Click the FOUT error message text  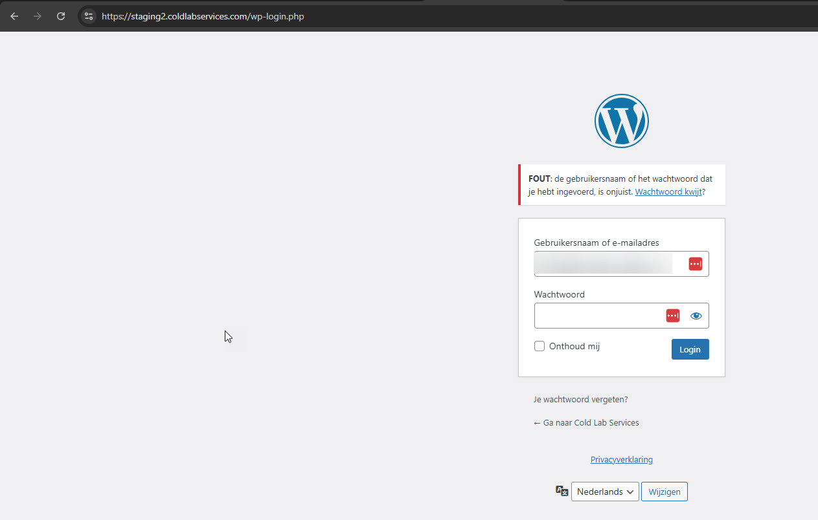620,185
